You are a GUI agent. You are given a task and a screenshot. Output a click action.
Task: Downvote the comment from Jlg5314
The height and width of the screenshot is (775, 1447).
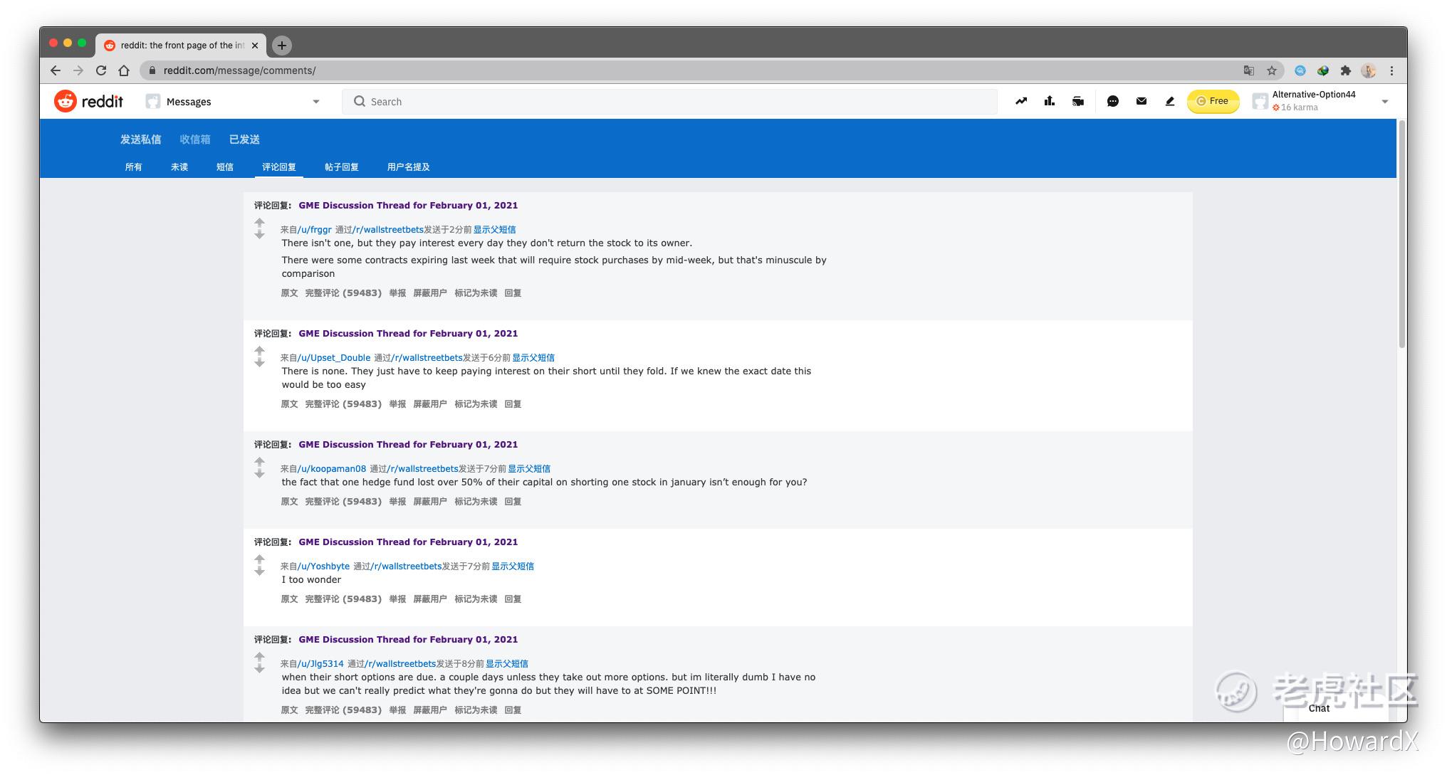tap(259, 668)
